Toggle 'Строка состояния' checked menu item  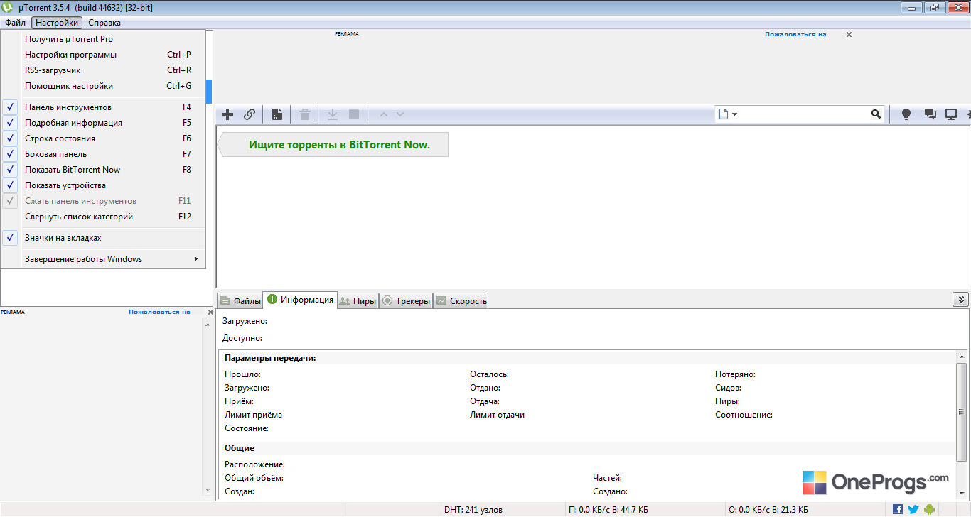pos(103,138)
